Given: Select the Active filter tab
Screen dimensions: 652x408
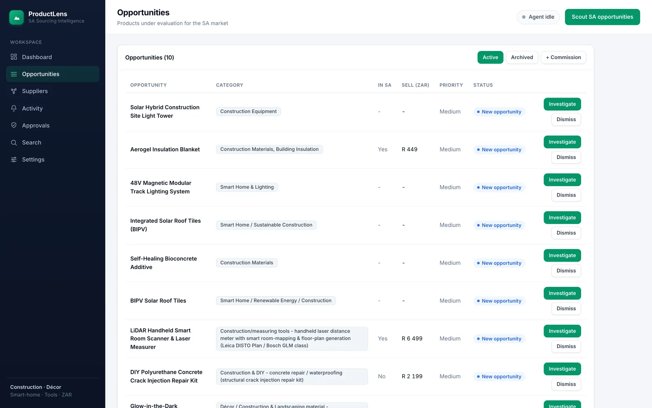Looking at the screenshot, I should pyautogui.click(x=490, y=57).
